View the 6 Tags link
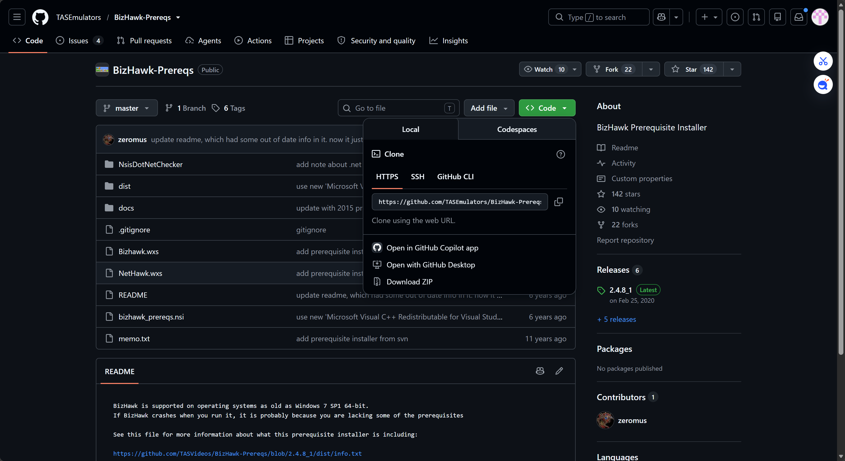Viewport: 845px width, 461px height. (x=229, y=108)
